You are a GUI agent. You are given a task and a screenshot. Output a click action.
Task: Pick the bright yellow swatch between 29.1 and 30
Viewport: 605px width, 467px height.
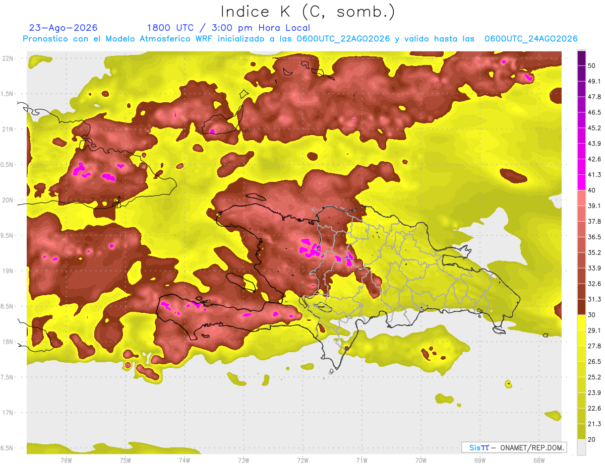click(581, 323)
